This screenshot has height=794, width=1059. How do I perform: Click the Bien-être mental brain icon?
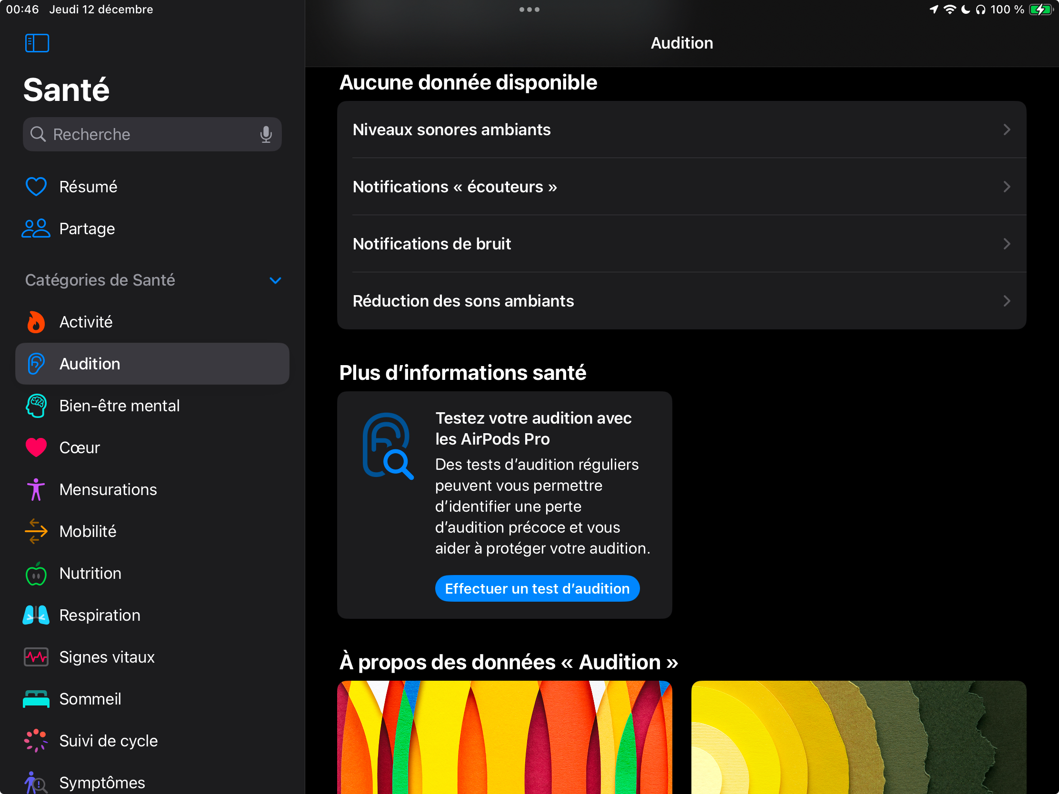tap(36, 406)
